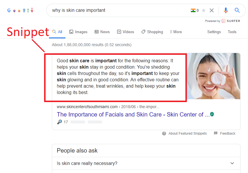Viewport: 248px width, 173px height.
Task: Open The Importance of Facials and Skin Care result
Action: tap(133, 114)
